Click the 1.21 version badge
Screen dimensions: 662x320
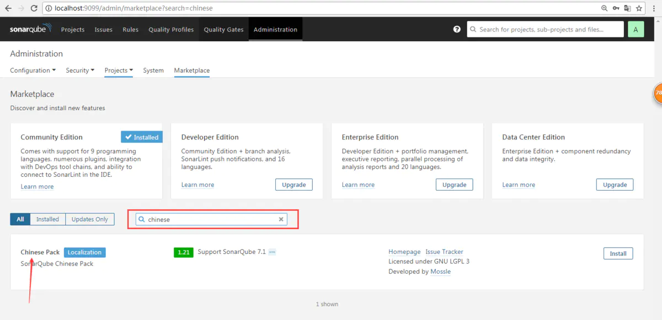[183, 252]
